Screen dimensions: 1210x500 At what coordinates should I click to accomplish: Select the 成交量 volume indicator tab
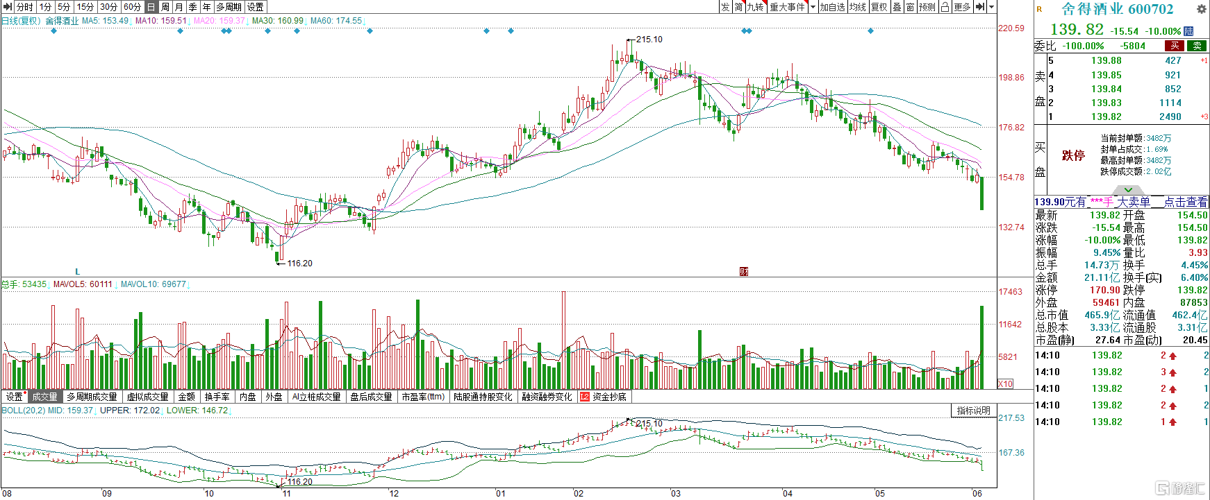point(45,397)
